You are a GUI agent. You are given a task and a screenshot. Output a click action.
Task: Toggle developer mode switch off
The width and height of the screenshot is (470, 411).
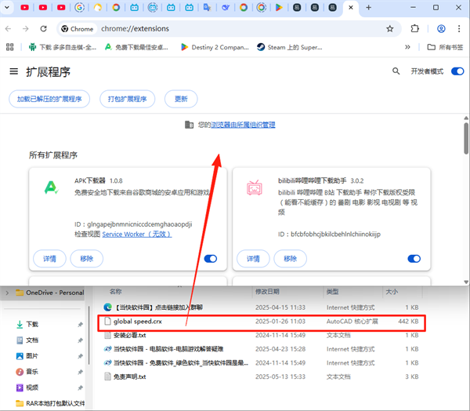(x=457, y=71)
